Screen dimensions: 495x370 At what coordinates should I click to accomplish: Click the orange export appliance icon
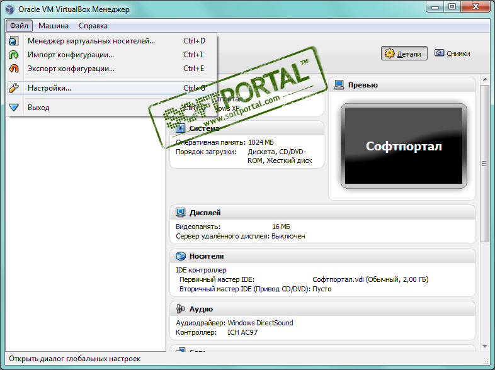[x=14, y=69]
